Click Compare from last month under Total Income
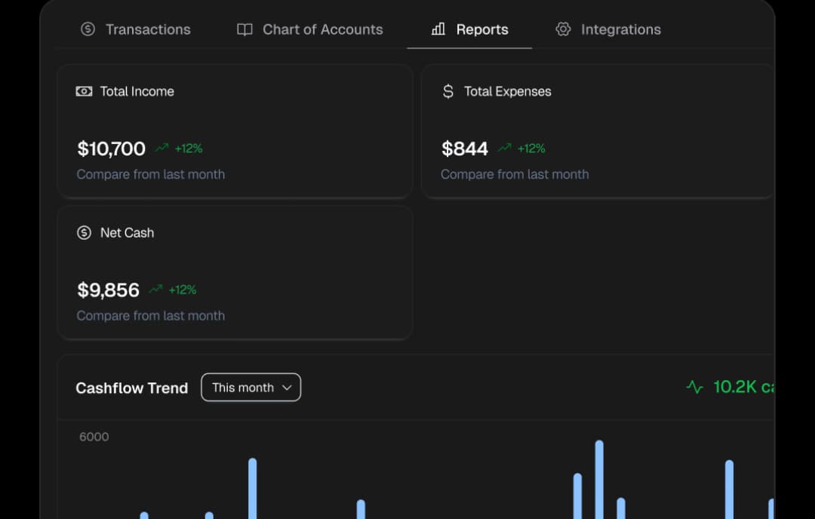815x519 pixels. 150,174
